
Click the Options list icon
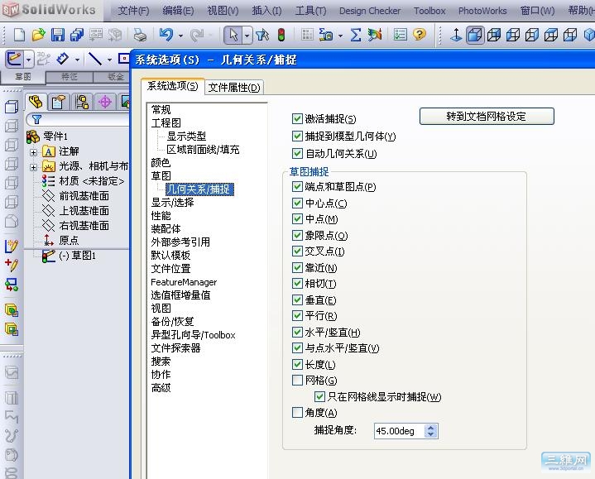point(400,35)
